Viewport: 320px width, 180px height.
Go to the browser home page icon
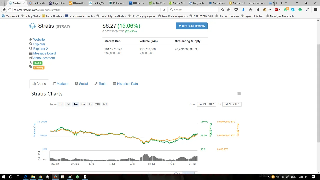pos(250,10)
